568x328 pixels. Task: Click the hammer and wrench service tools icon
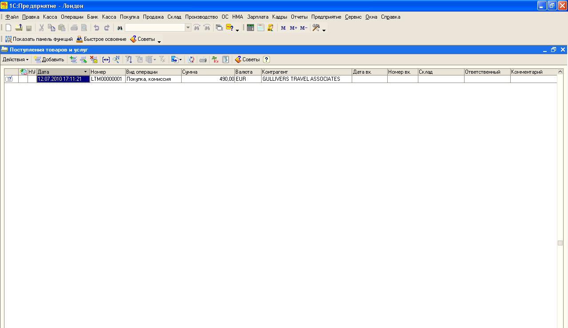tap(316, 28)
